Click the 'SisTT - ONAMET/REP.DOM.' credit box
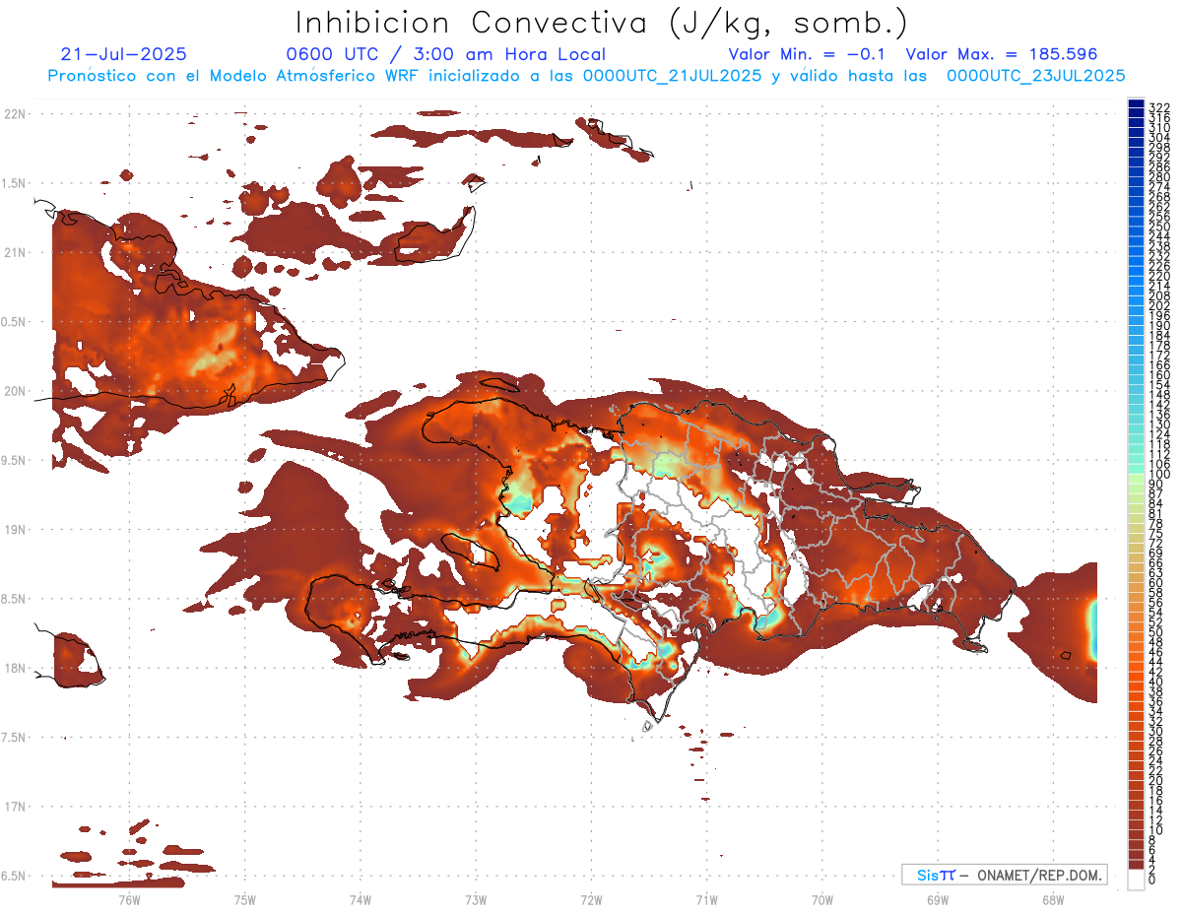 [x=1004, y=875]
